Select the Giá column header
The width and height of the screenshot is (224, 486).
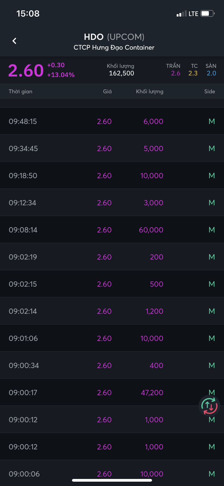107,91
